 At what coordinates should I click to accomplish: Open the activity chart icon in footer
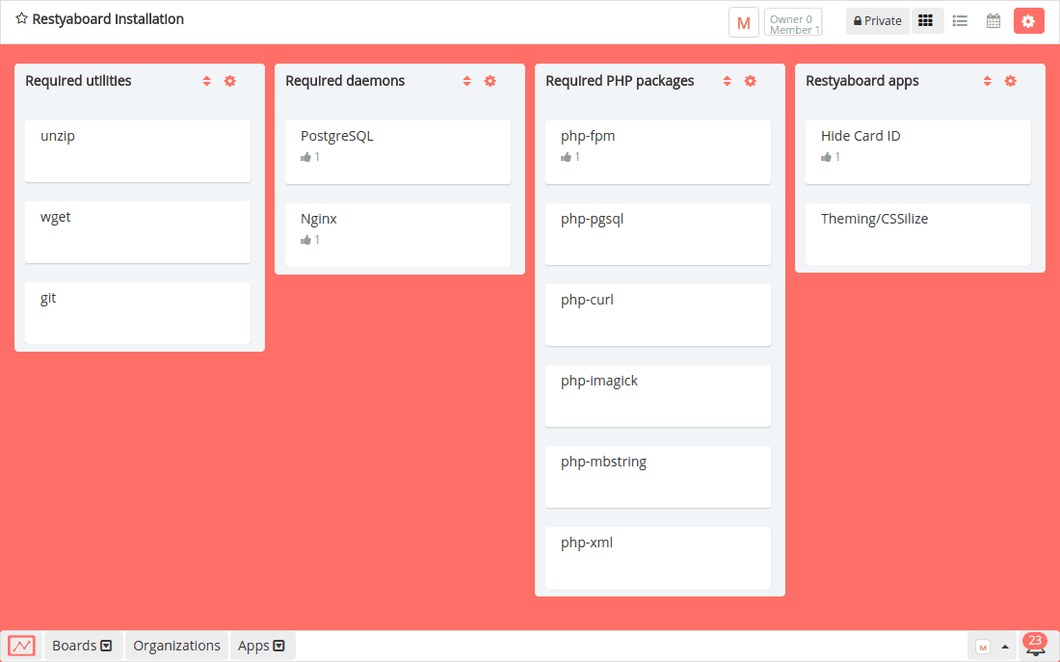coord(21,646)
